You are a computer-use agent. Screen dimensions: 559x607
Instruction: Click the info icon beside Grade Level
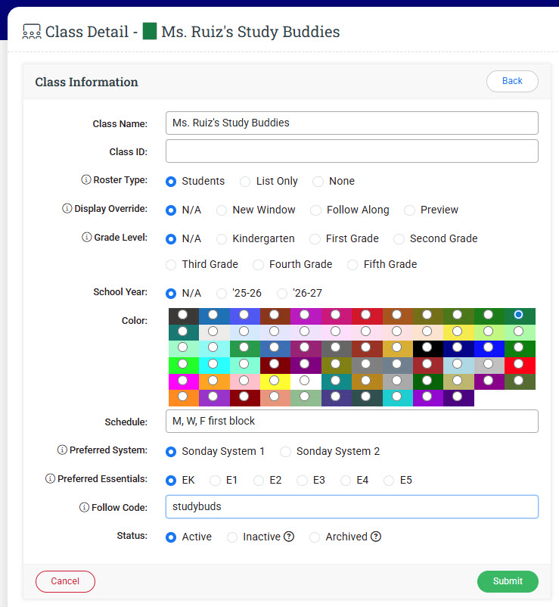click(85, 238)
